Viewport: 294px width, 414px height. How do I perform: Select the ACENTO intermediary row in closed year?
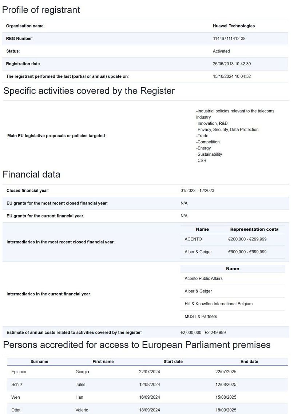click(193, 239)
